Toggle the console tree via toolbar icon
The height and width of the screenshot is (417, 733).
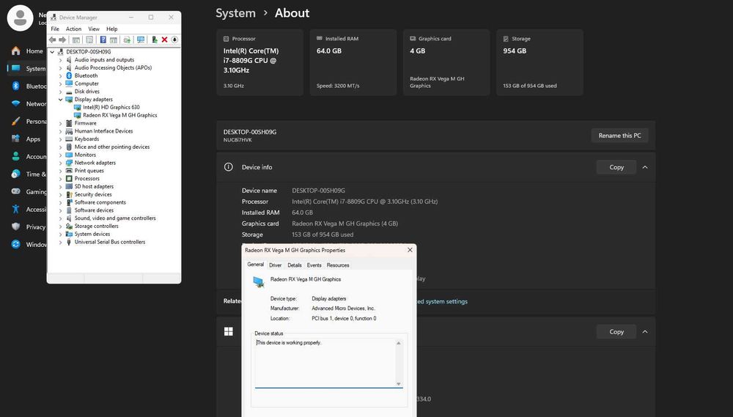tap(76, 40)
